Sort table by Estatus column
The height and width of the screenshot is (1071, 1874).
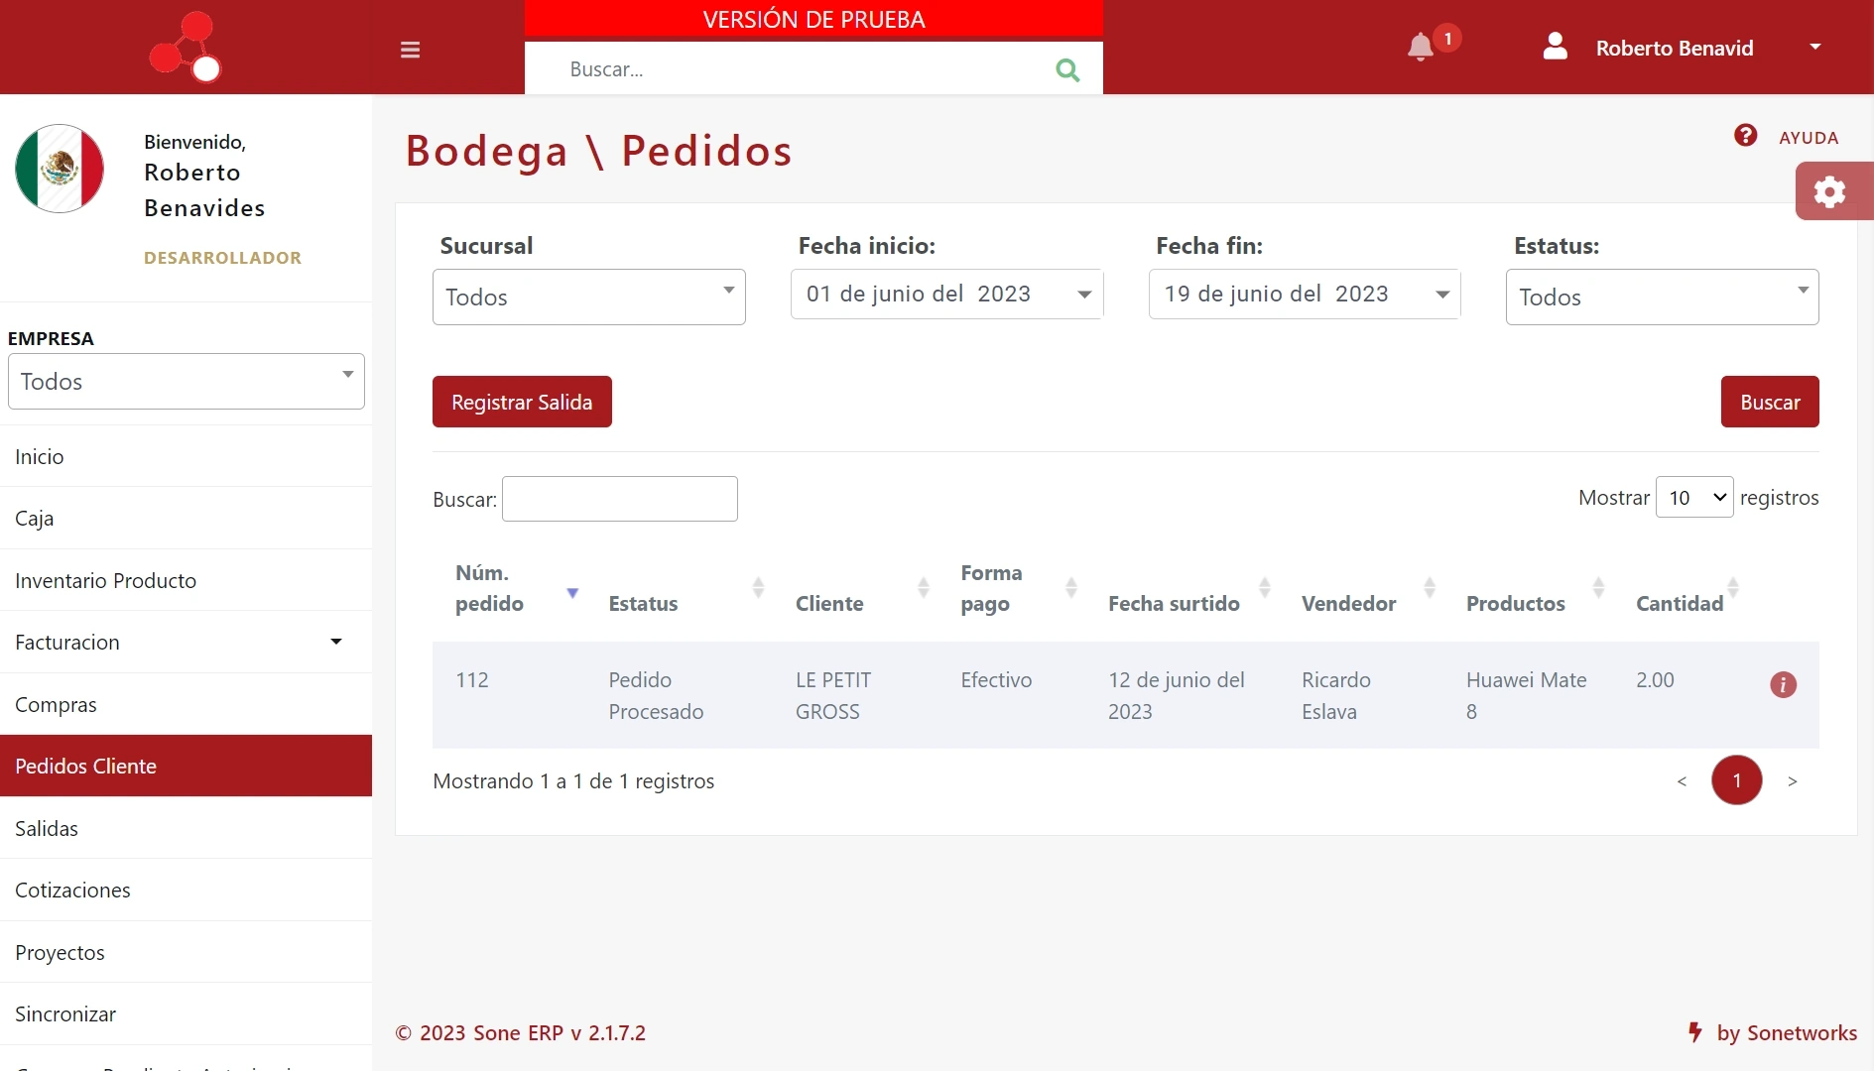tap(758, 587)
